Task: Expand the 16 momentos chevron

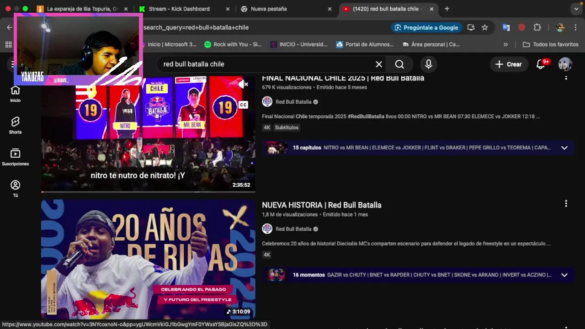Action: (564, 275)
